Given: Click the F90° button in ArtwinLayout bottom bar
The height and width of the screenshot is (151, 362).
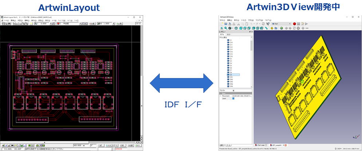Looking at the screenshot, I should [x=101, y=146].
